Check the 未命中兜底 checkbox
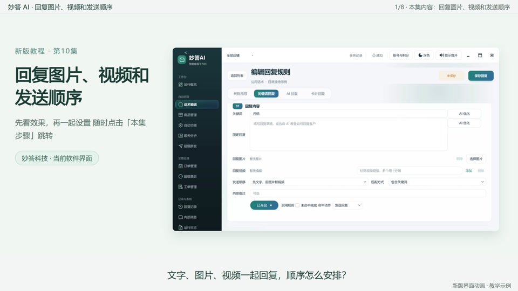This screenshot has height=291, width=518. [297, 205]
